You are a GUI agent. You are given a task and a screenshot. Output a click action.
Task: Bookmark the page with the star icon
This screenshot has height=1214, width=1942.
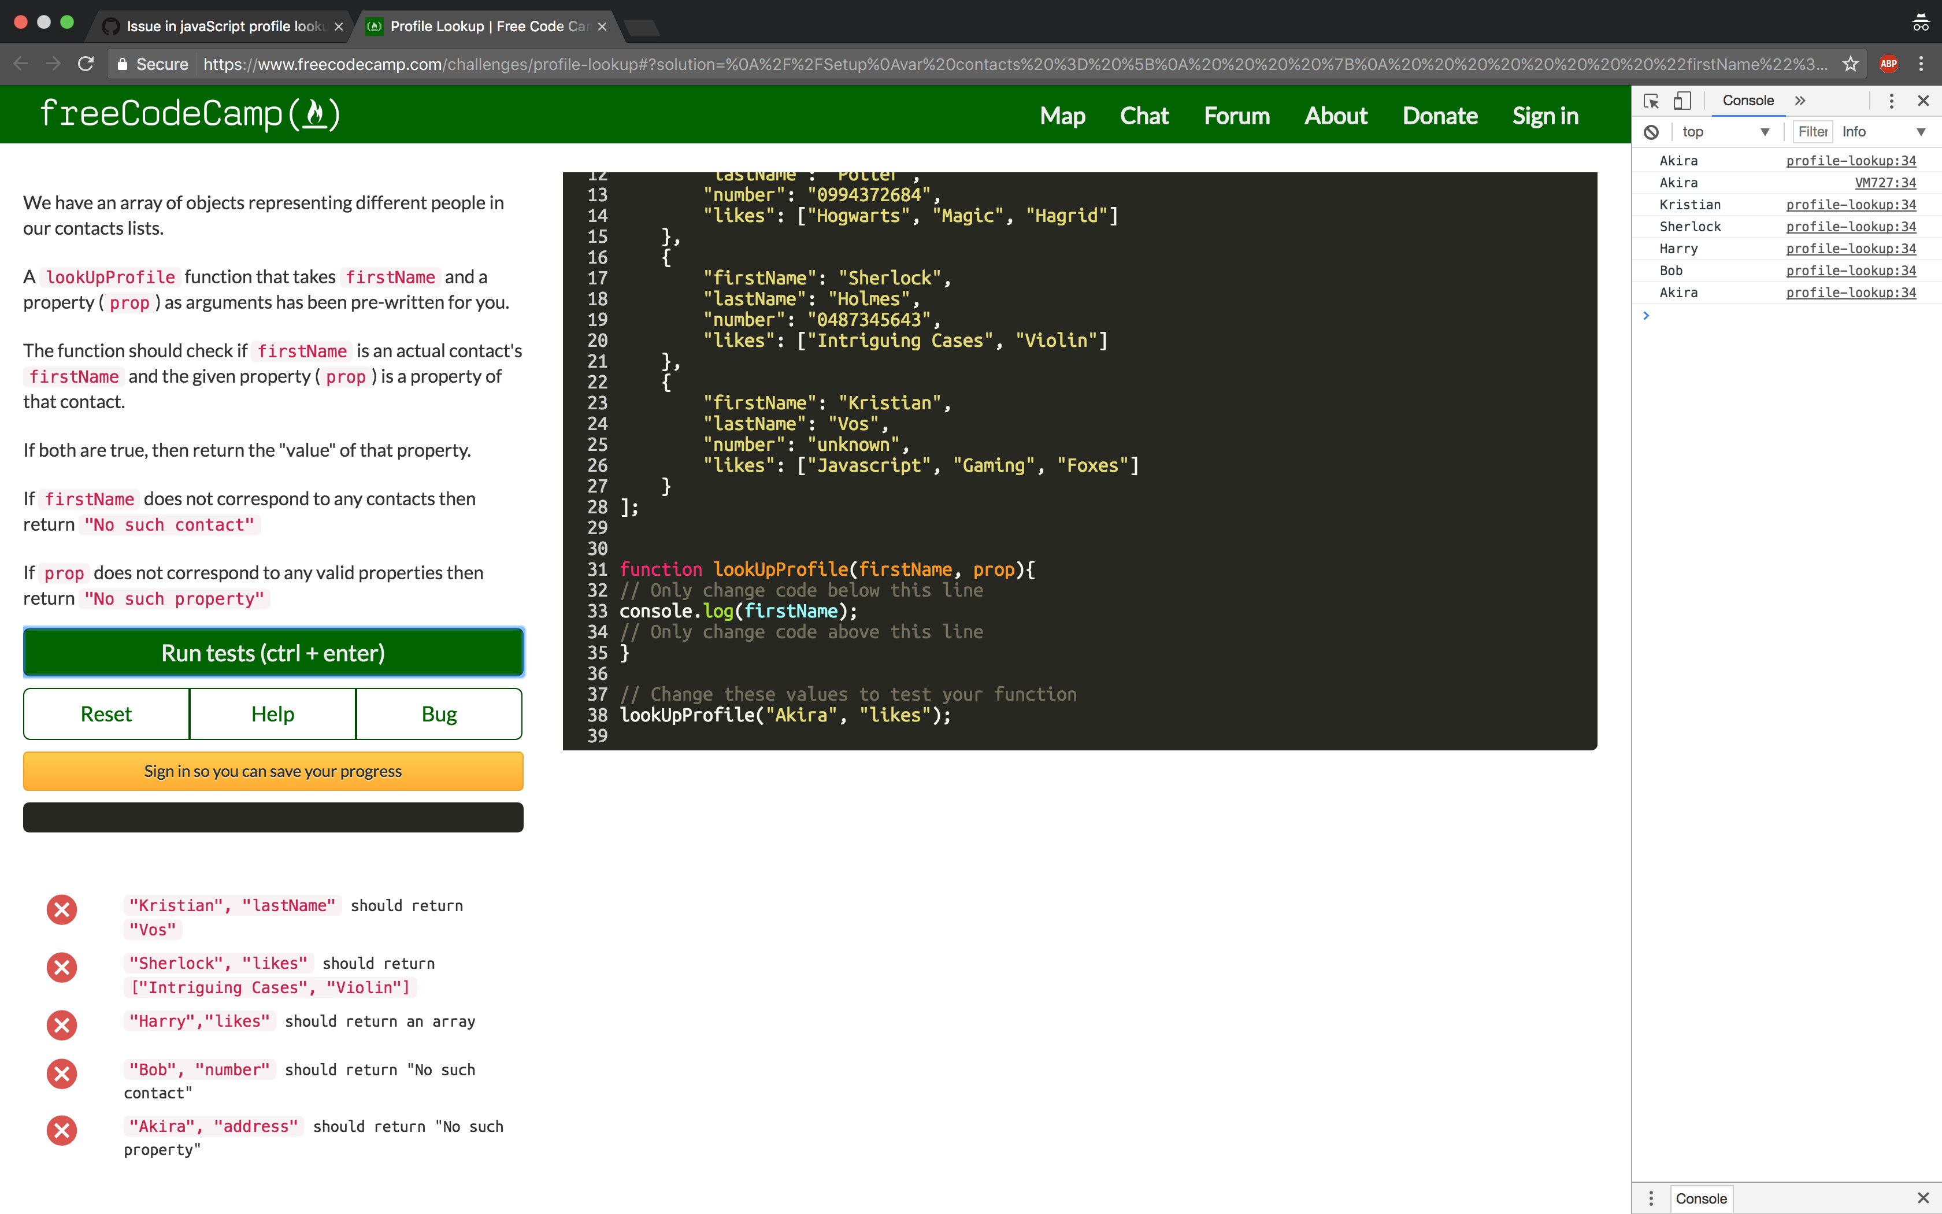coord(1851,64)
